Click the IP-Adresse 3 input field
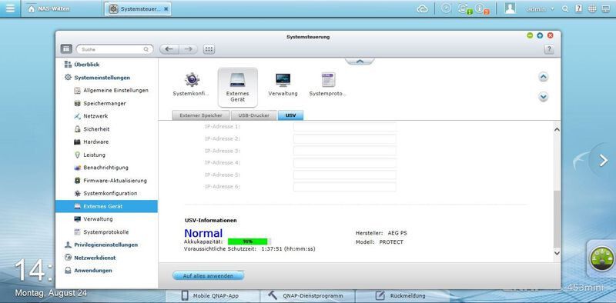The width and height of the screenshot is (616, 303). tap(345, 151)
